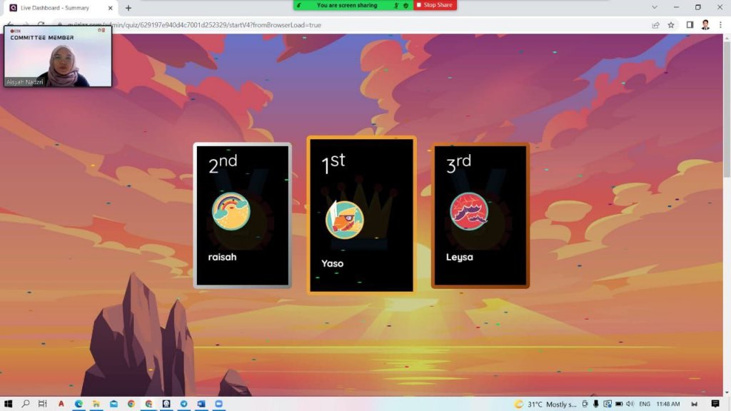Open the new tab plus button
Screen dimensions: 731x411
pyautogui.click(x=128, y=8)
